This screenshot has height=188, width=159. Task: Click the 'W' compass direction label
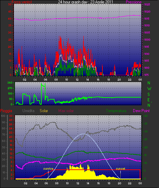click(149, 89)
